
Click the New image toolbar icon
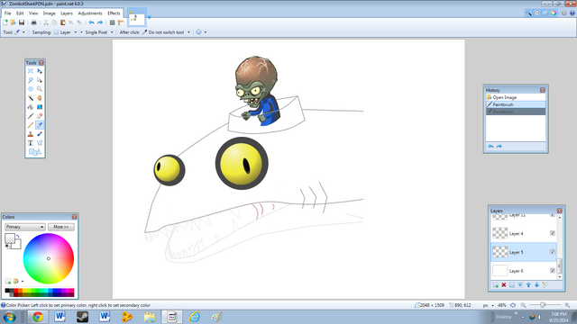(5, 22)
